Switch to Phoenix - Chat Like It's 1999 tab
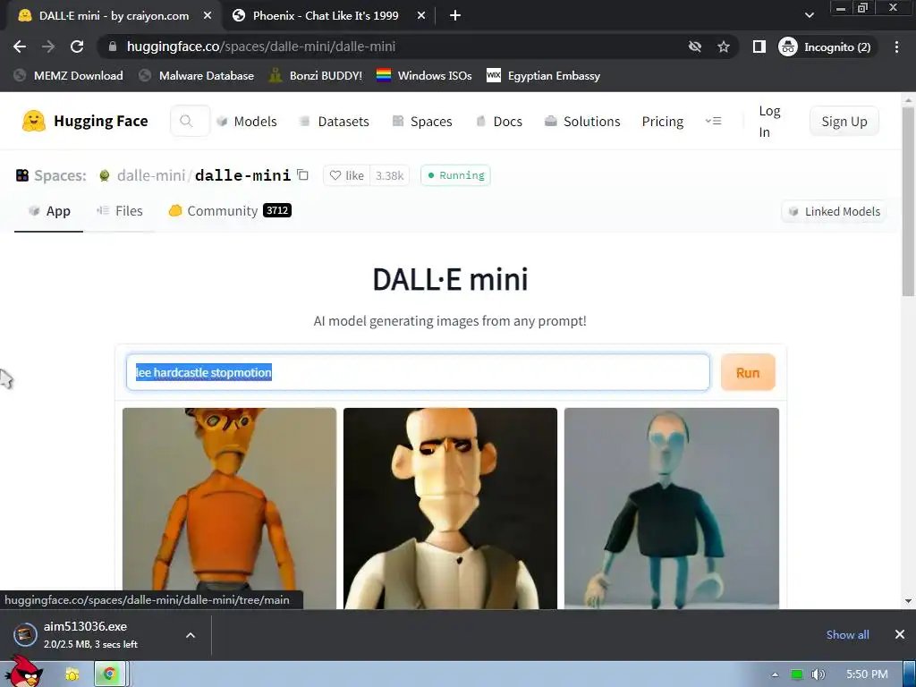 click(326, 16)
